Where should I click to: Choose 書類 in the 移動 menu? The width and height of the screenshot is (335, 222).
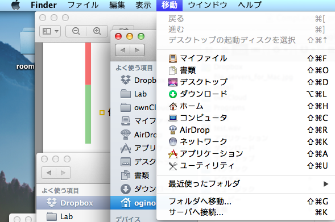point(246,70)
